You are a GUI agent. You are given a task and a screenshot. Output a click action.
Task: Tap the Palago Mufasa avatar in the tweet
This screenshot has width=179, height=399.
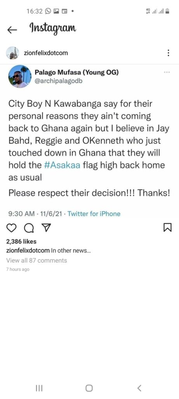(18, 76)
